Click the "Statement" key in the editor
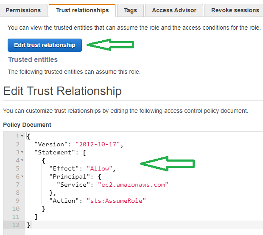Viewport: 263px width, 235px height. coord(53,152)
